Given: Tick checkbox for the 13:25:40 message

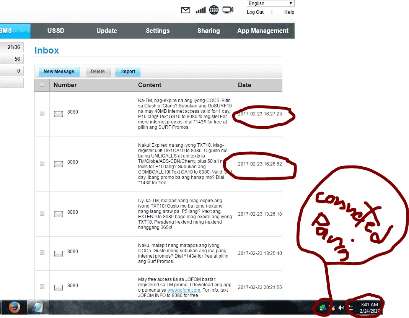Looking at the screenshot, I should point(42,253).
